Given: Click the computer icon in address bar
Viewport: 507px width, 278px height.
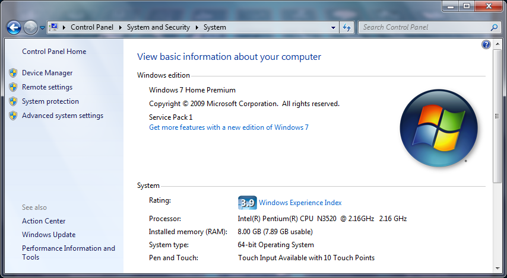Looking at the screenshot, I should [53, 27].
